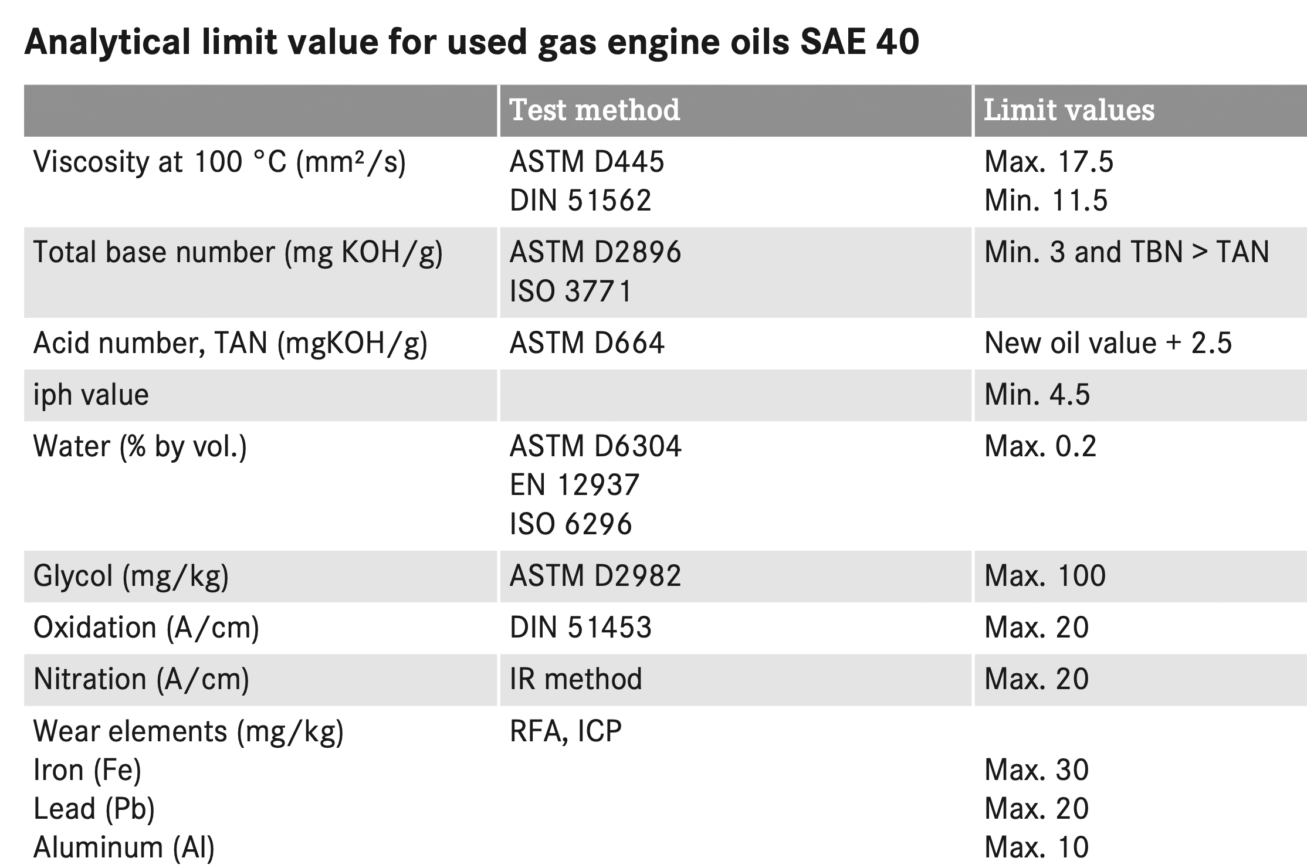1307x868 pixels.
Task: Click the Glycol (mg/kg) row label
Action: click(131, 576)
